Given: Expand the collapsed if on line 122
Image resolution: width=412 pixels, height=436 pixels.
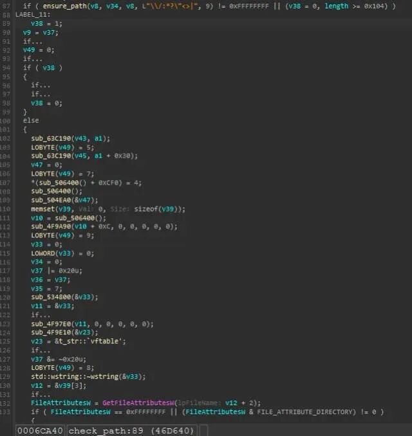Looking at the screenshot, I should [41, 315].
